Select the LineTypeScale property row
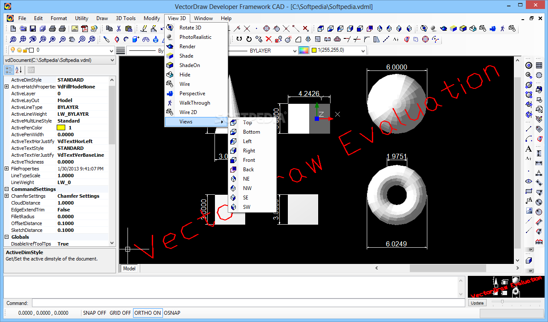548x322 pixels. pos(57,176)
